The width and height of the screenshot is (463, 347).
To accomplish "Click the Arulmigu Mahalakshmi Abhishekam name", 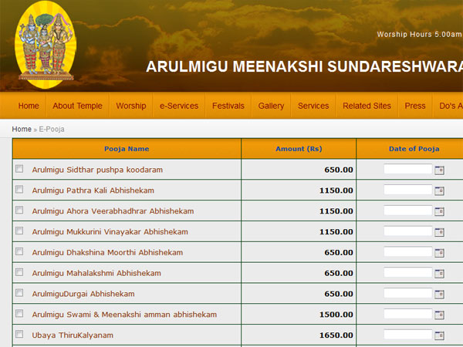I will click(96, 273).
